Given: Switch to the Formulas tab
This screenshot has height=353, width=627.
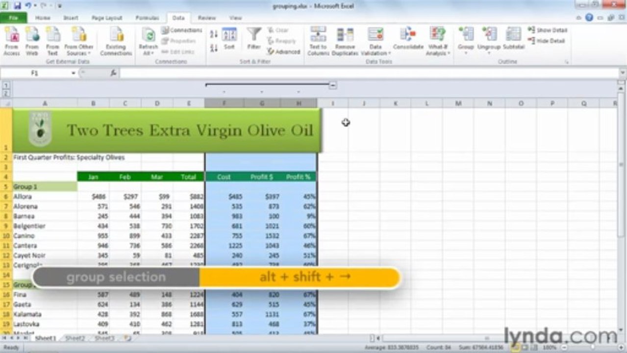Looking at the screenshot, I should (147, 18).
